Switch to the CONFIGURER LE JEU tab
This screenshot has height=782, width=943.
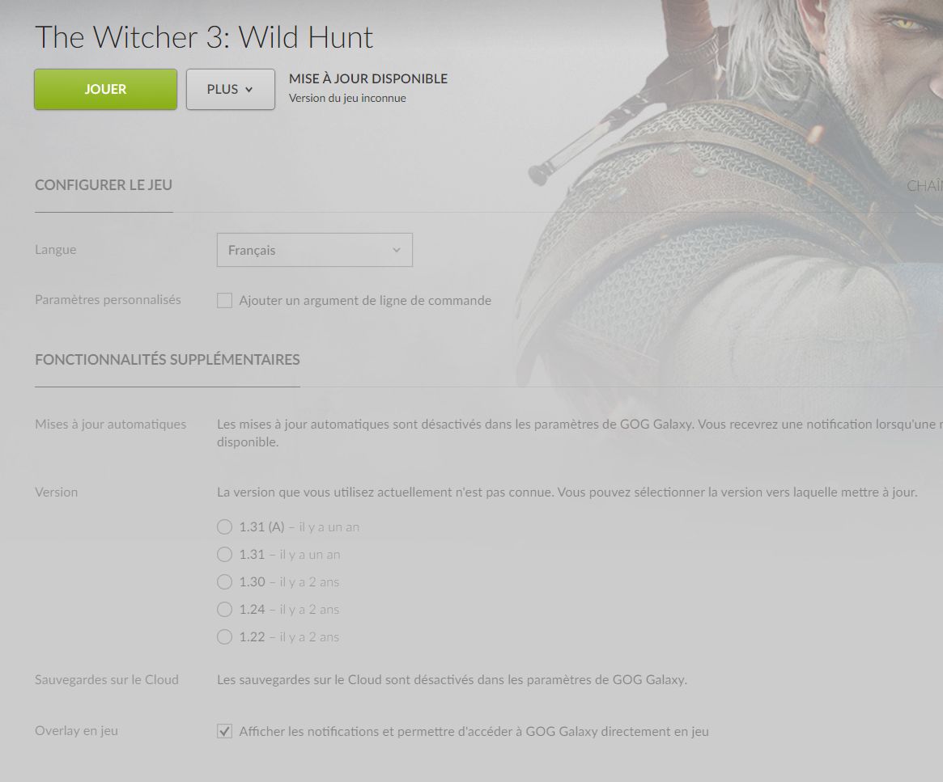click(104, 185)
